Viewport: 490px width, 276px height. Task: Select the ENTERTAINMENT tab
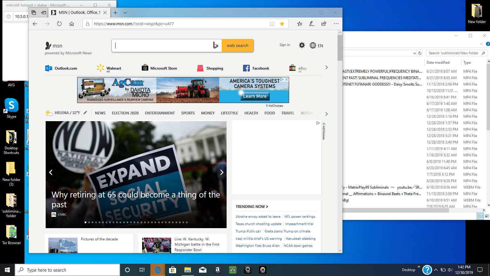click(160, 113)
